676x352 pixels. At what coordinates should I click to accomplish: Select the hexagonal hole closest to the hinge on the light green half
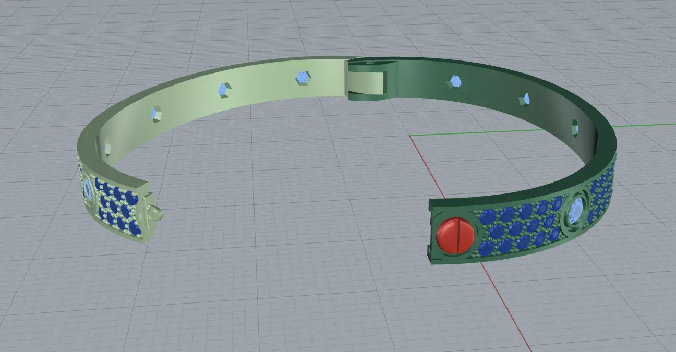[x=302, y=78]
